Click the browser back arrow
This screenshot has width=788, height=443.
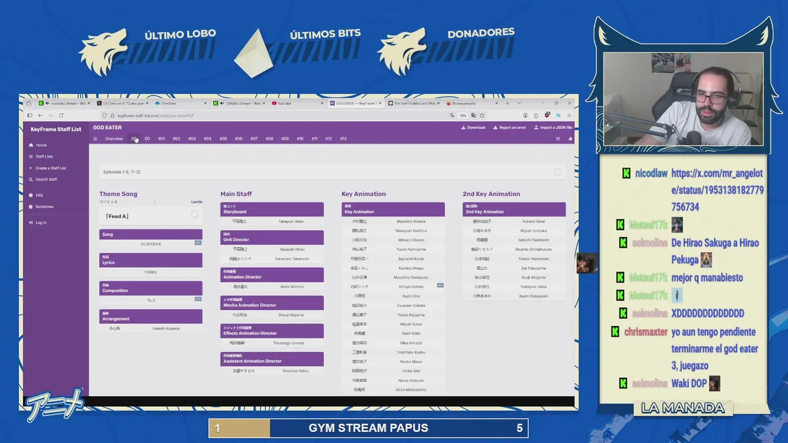[x=40, y=115]
